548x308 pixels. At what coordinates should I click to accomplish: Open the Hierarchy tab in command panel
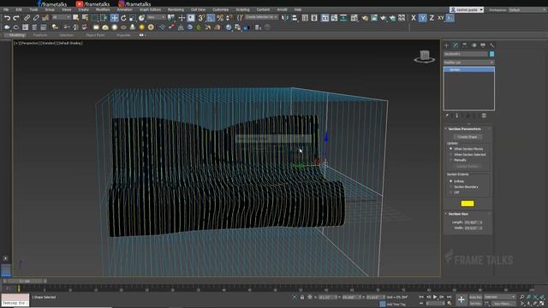point(464,45)
